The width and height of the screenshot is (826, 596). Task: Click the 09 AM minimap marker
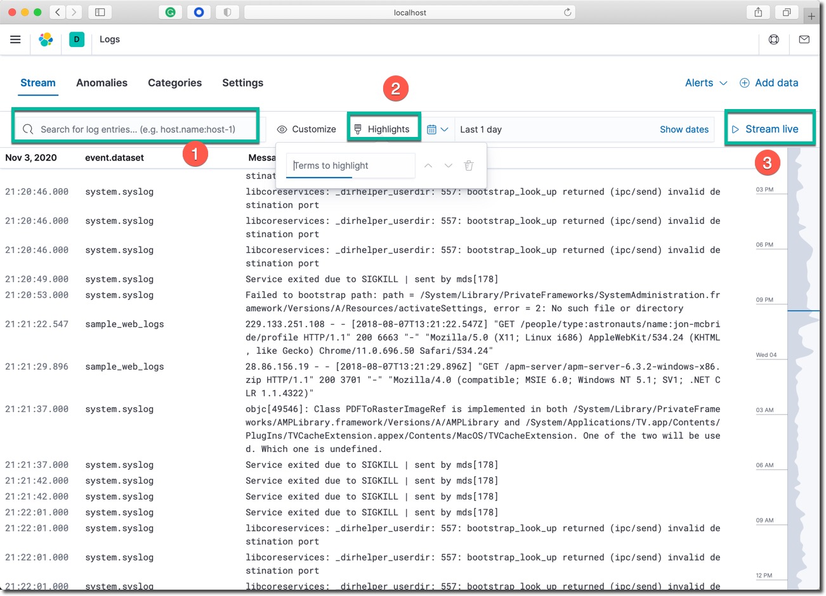click(764, 521)
